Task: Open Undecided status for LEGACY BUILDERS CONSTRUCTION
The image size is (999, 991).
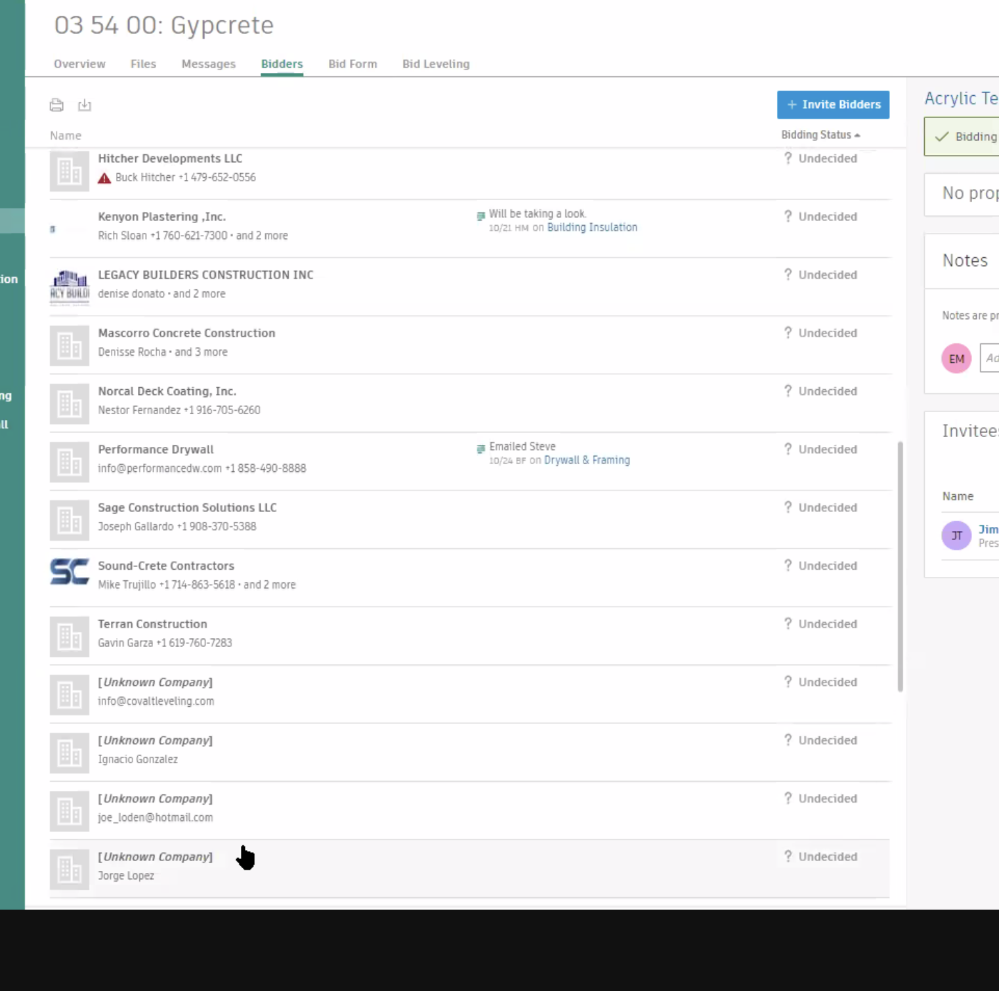Action: (820, 275)
